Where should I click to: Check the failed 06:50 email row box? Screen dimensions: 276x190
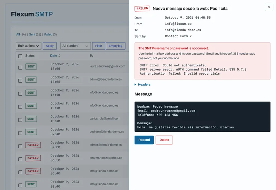(x=20, y=159)
